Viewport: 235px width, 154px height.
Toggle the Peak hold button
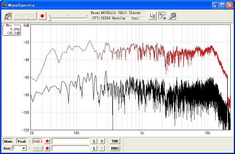(22, 141)
